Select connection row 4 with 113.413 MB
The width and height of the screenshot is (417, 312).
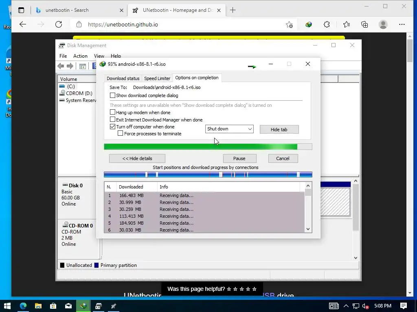(x=204, y=216)
